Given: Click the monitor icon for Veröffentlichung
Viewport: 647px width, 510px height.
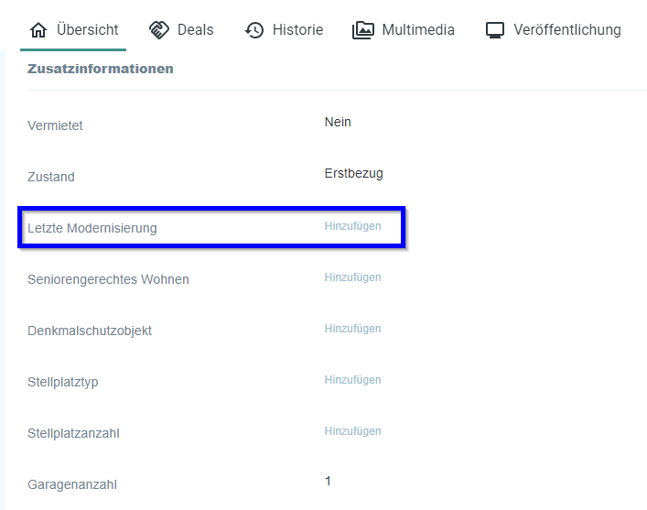Looking at the screenshot, I should tap(495, 30).
